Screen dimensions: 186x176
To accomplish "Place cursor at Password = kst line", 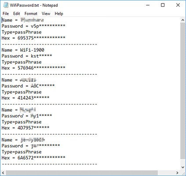I will click(x=27, y=56).
